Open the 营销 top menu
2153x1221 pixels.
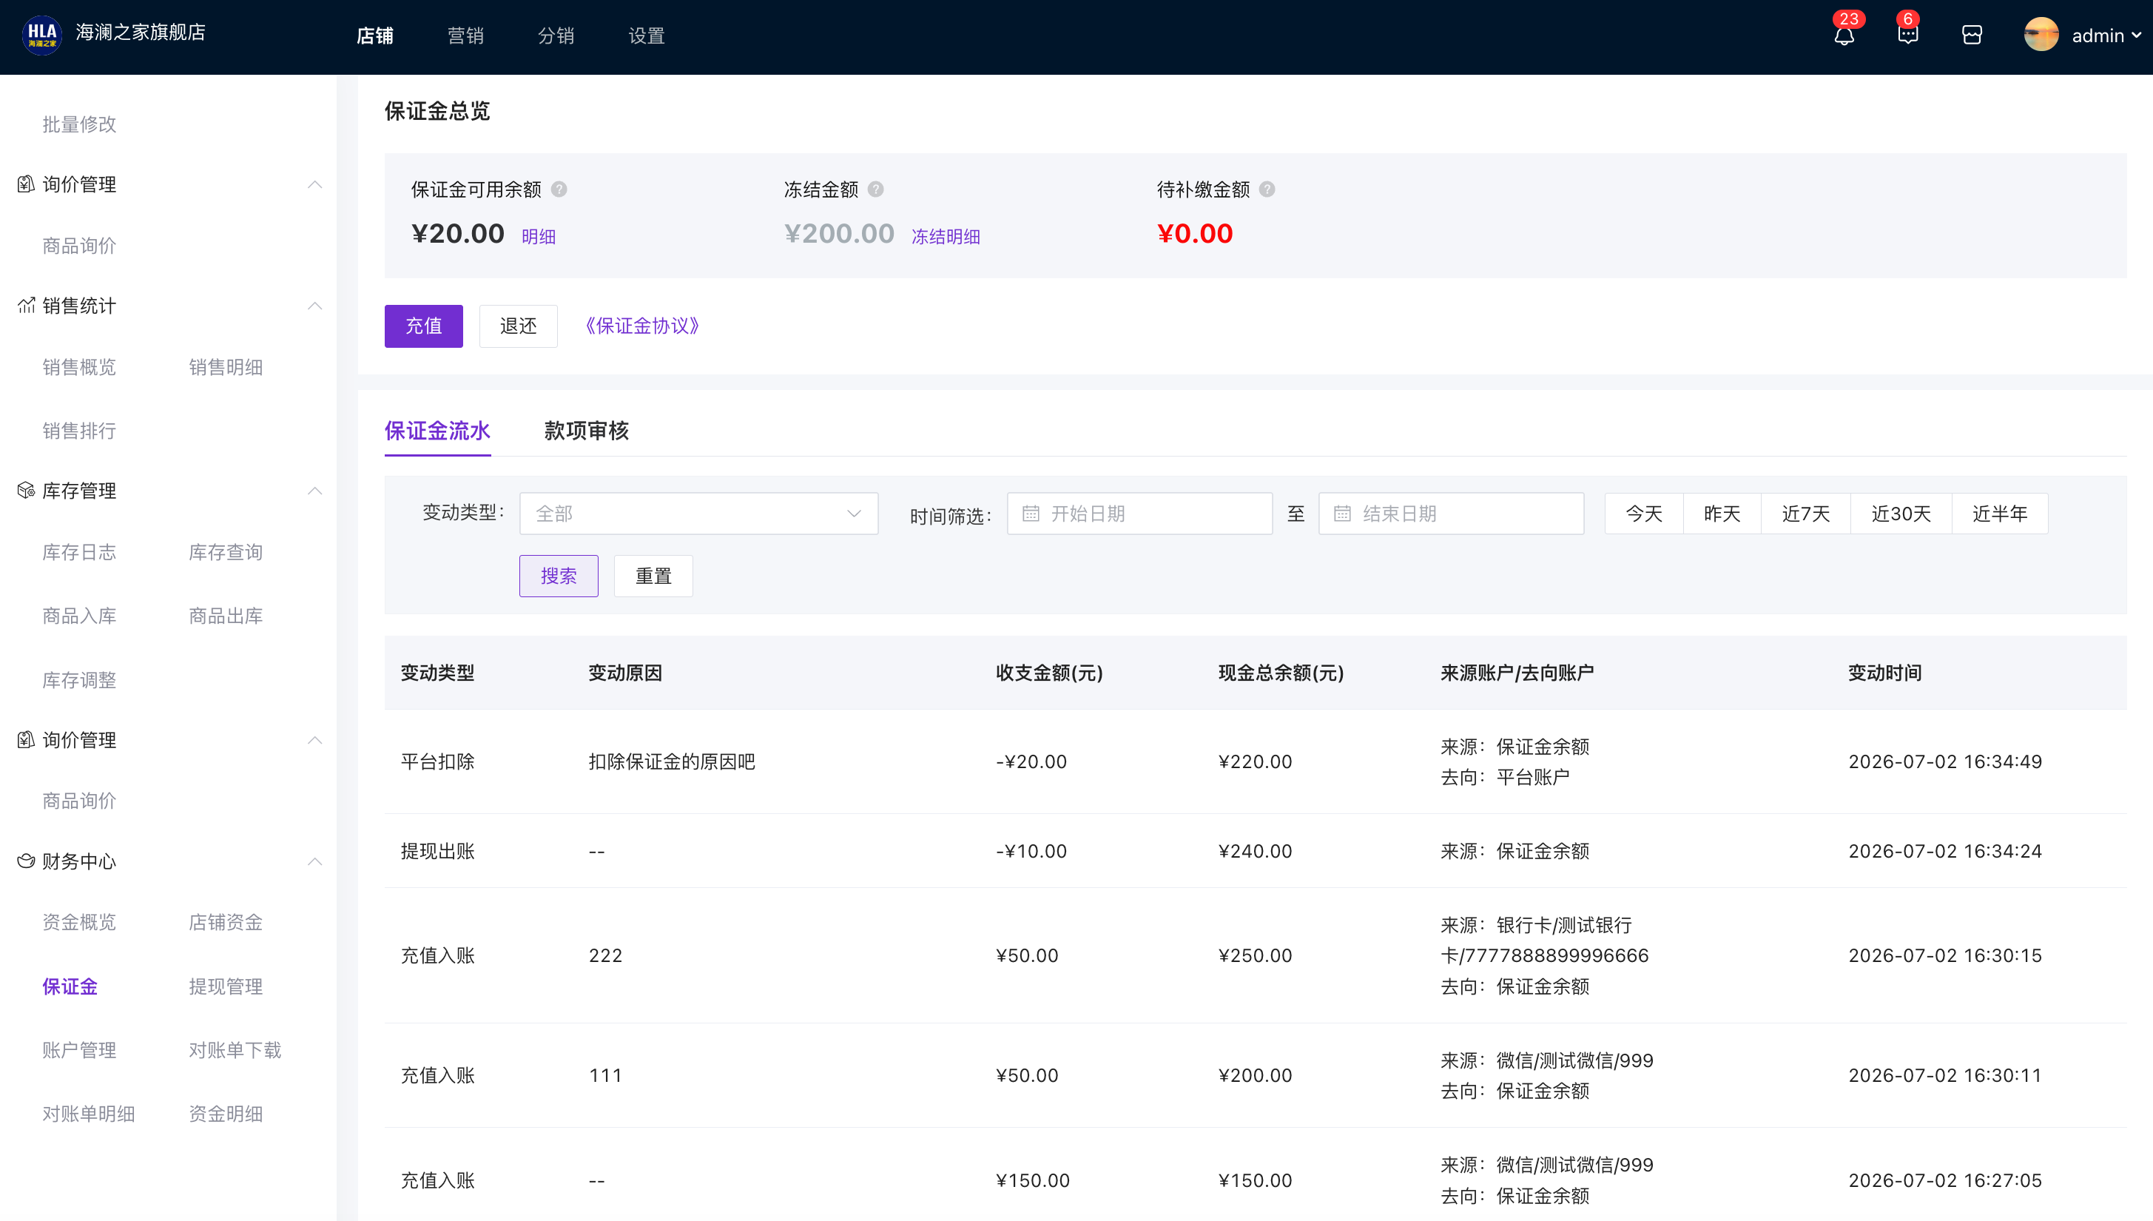[465, 36]
